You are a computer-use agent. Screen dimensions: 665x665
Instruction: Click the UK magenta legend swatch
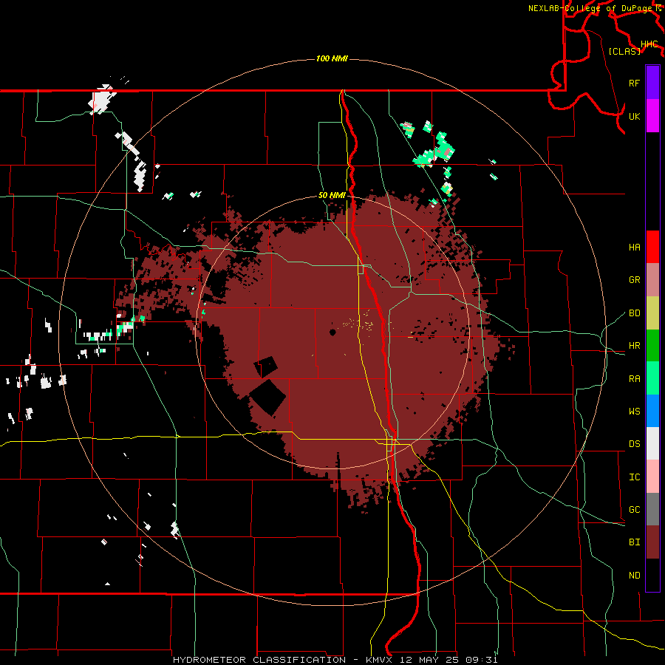652,116
